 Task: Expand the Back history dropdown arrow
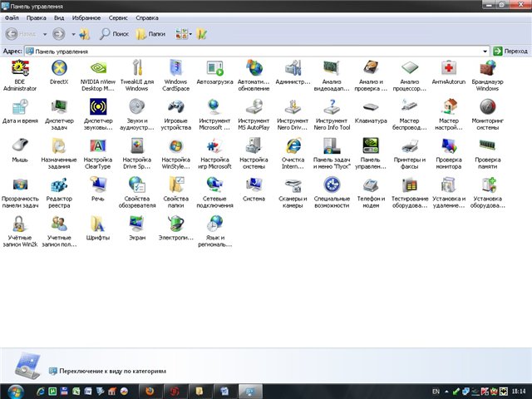[x=45, y=34]
